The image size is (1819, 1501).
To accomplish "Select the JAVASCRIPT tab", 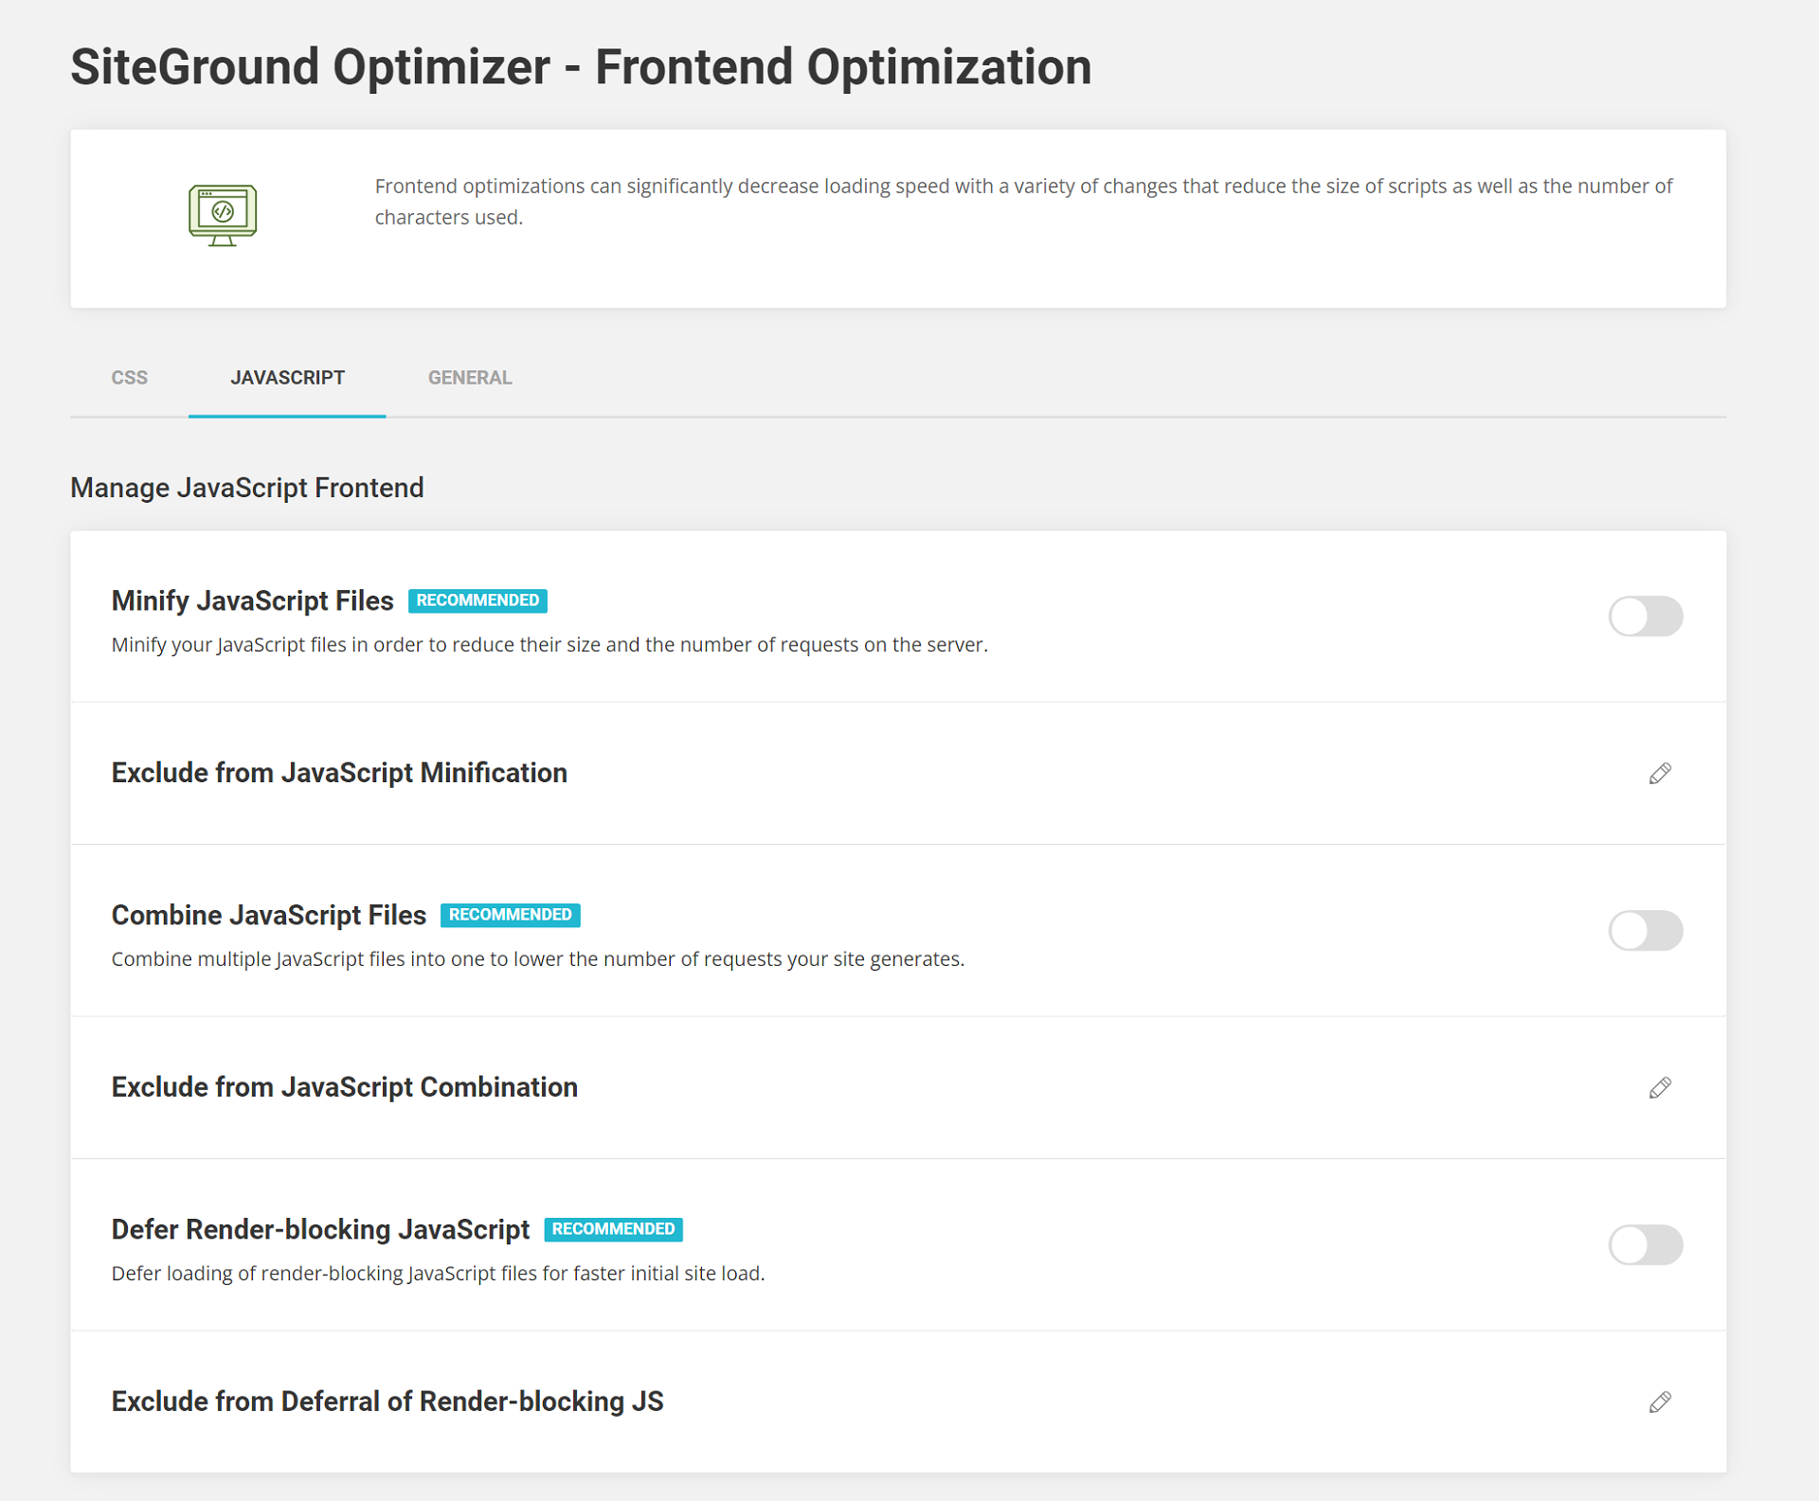I will (287, 377).
